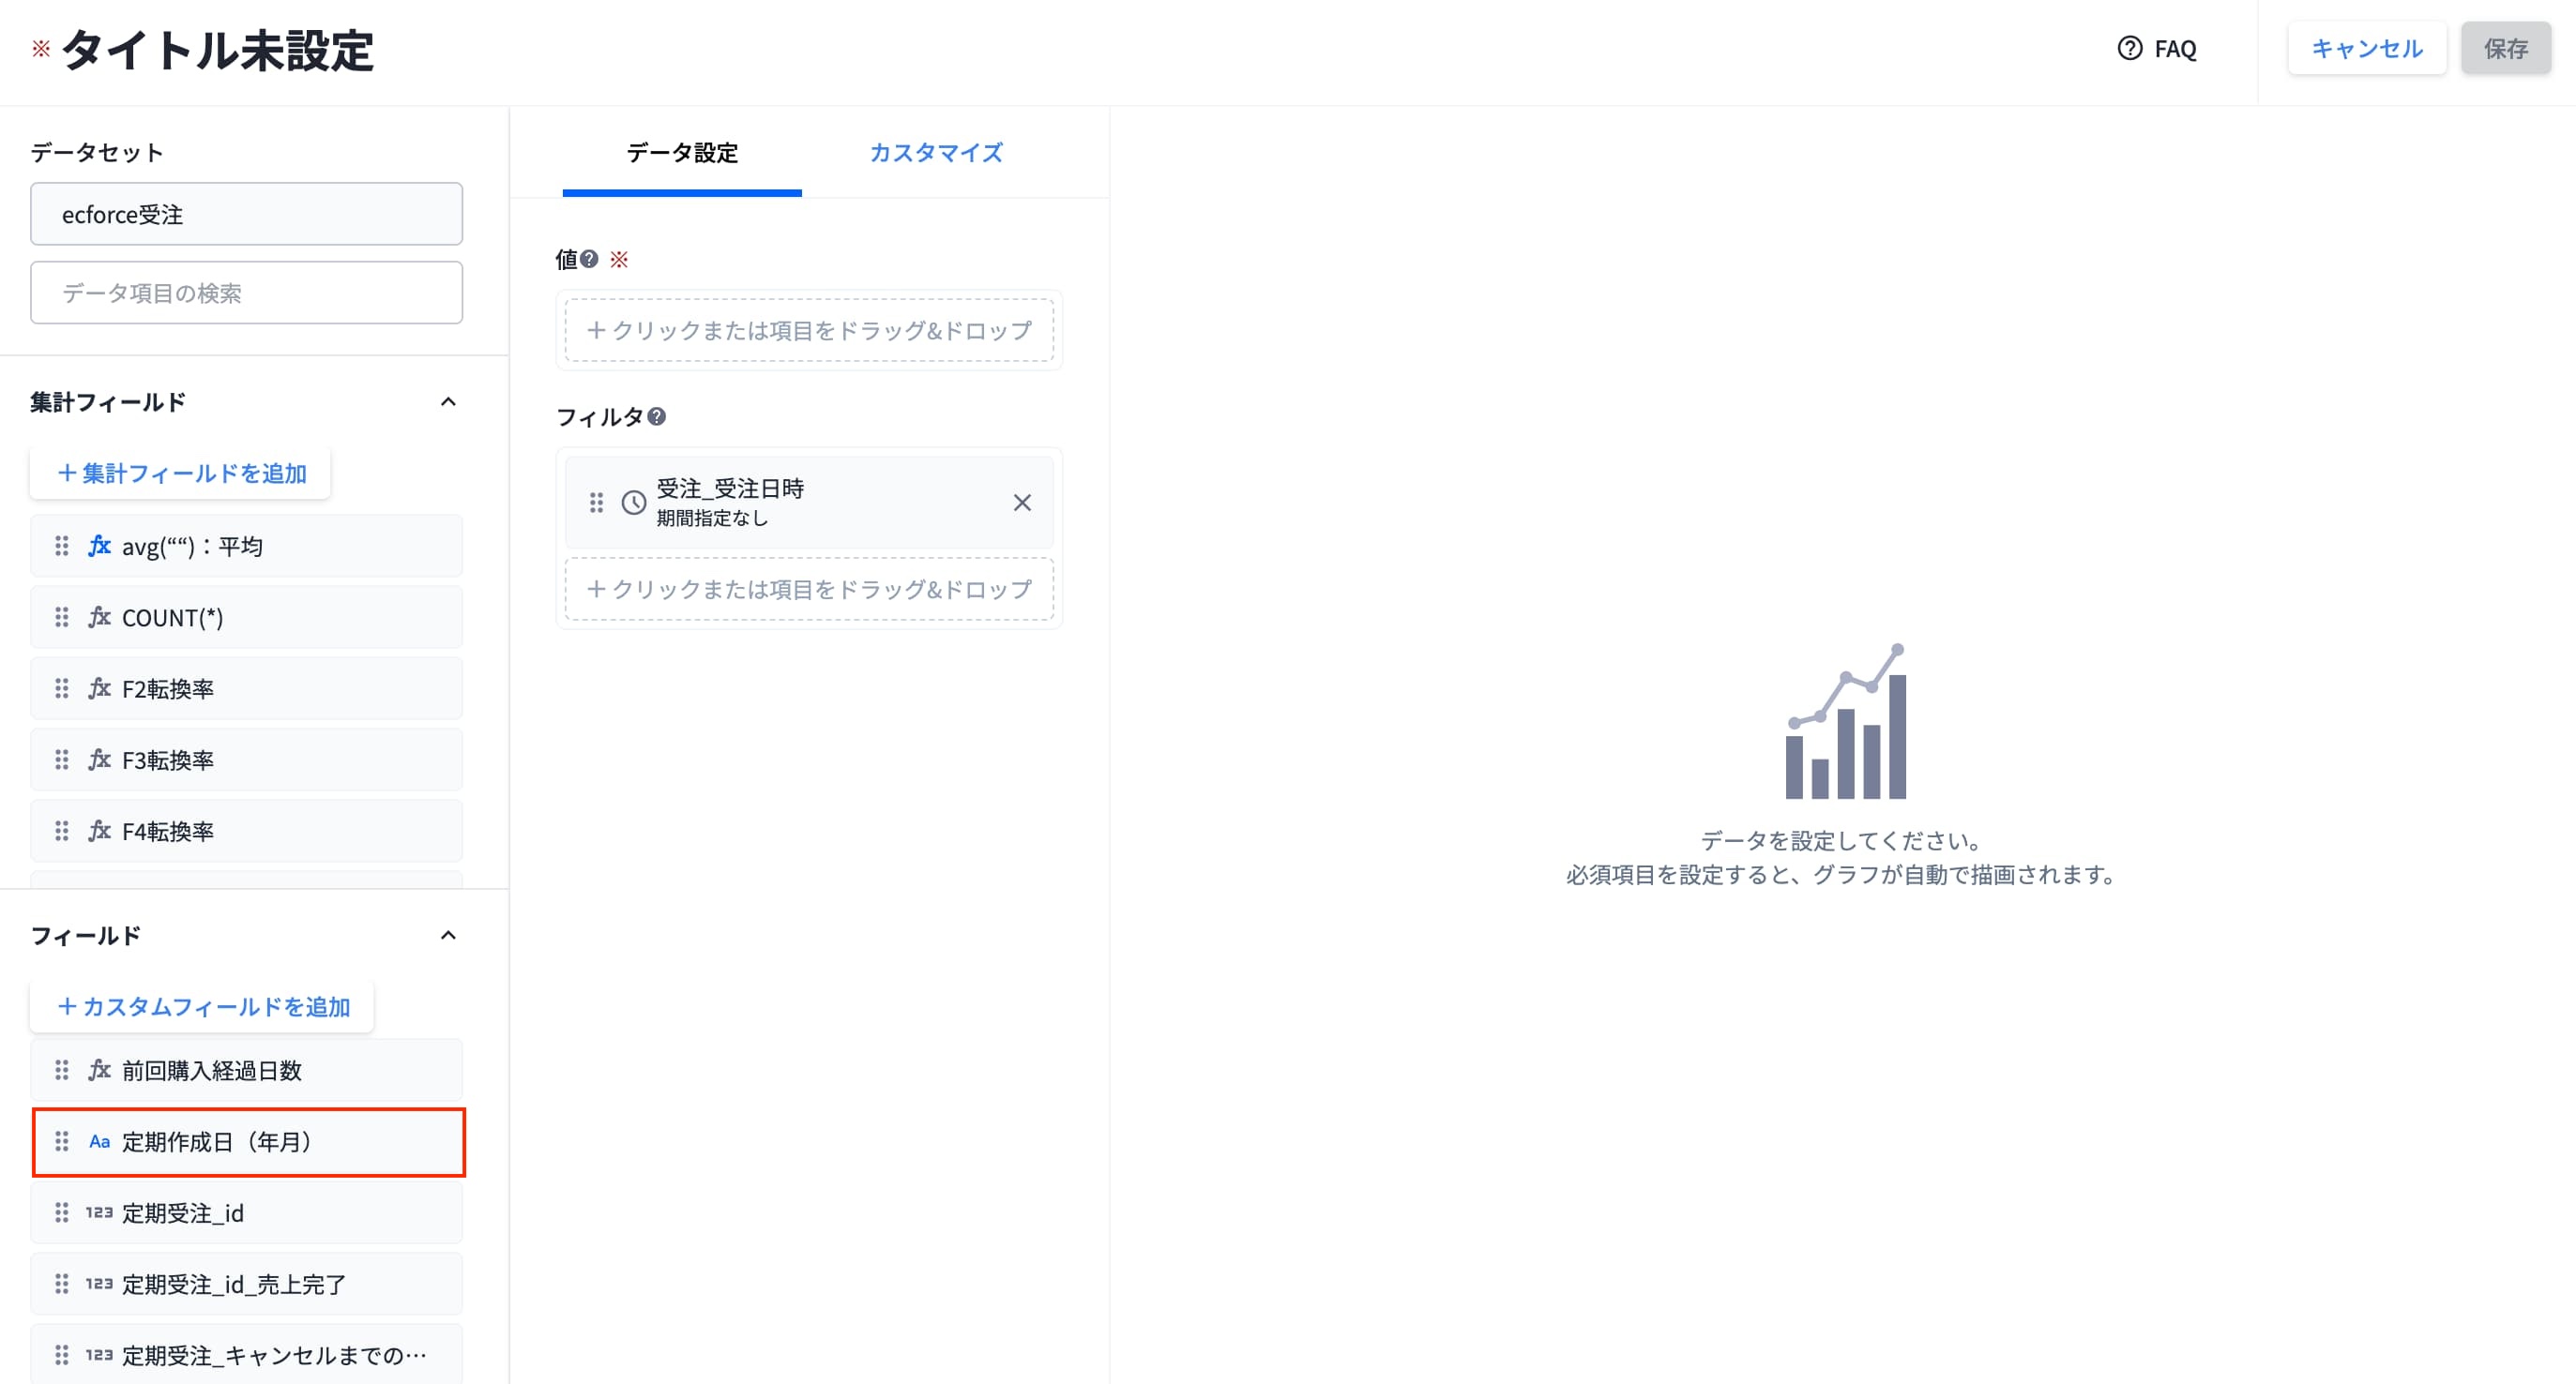Click the fx icon of 前回購入経過日数

coord(99,1070)
